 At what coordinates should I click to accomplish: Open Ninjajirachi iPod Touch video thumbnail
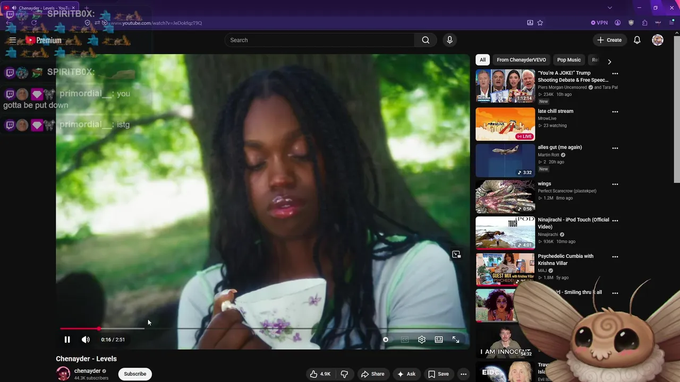click(505, 233)
